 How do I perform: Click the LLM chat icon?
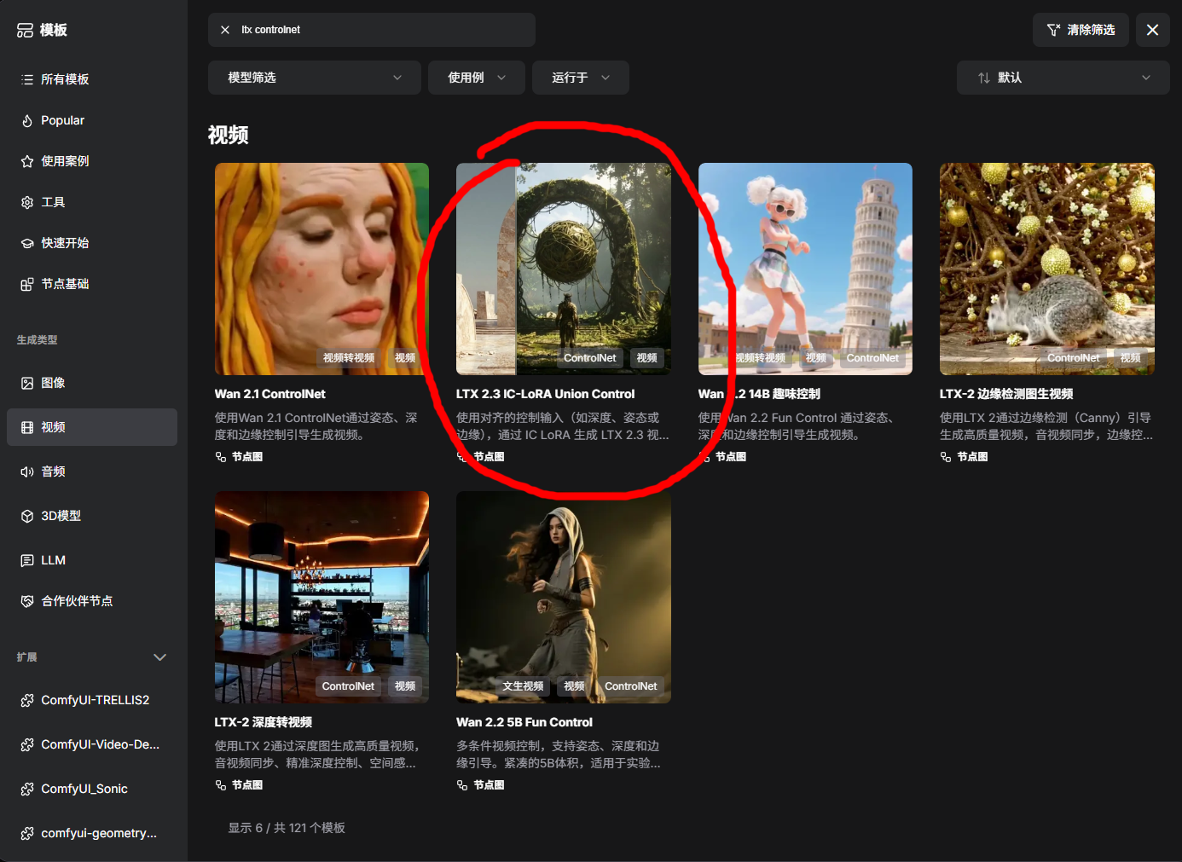click(27, 560)
